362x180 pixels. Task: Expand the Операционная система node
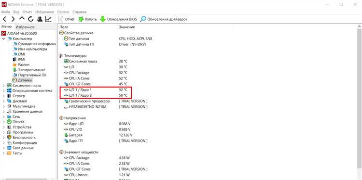pos(3,90)
